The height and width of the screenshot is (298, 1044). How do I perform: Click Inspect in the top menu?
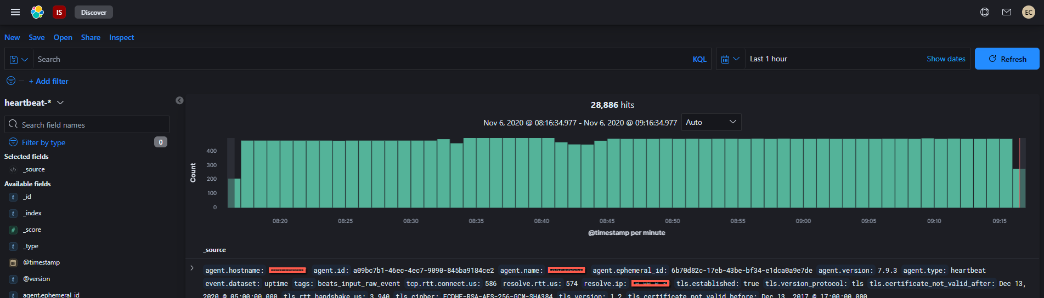121,37
